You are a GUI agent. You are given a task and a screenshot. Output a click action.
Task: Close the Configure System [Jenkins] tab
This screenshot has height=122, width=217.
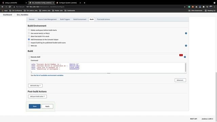pos(80,3)
